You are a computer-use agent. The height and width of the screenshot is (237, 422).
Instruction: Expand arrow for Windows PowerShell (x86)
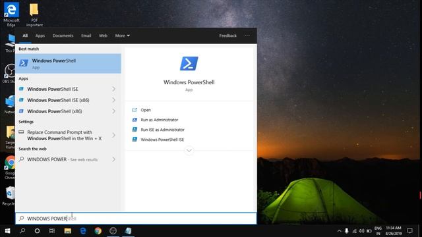click(114, 111)
